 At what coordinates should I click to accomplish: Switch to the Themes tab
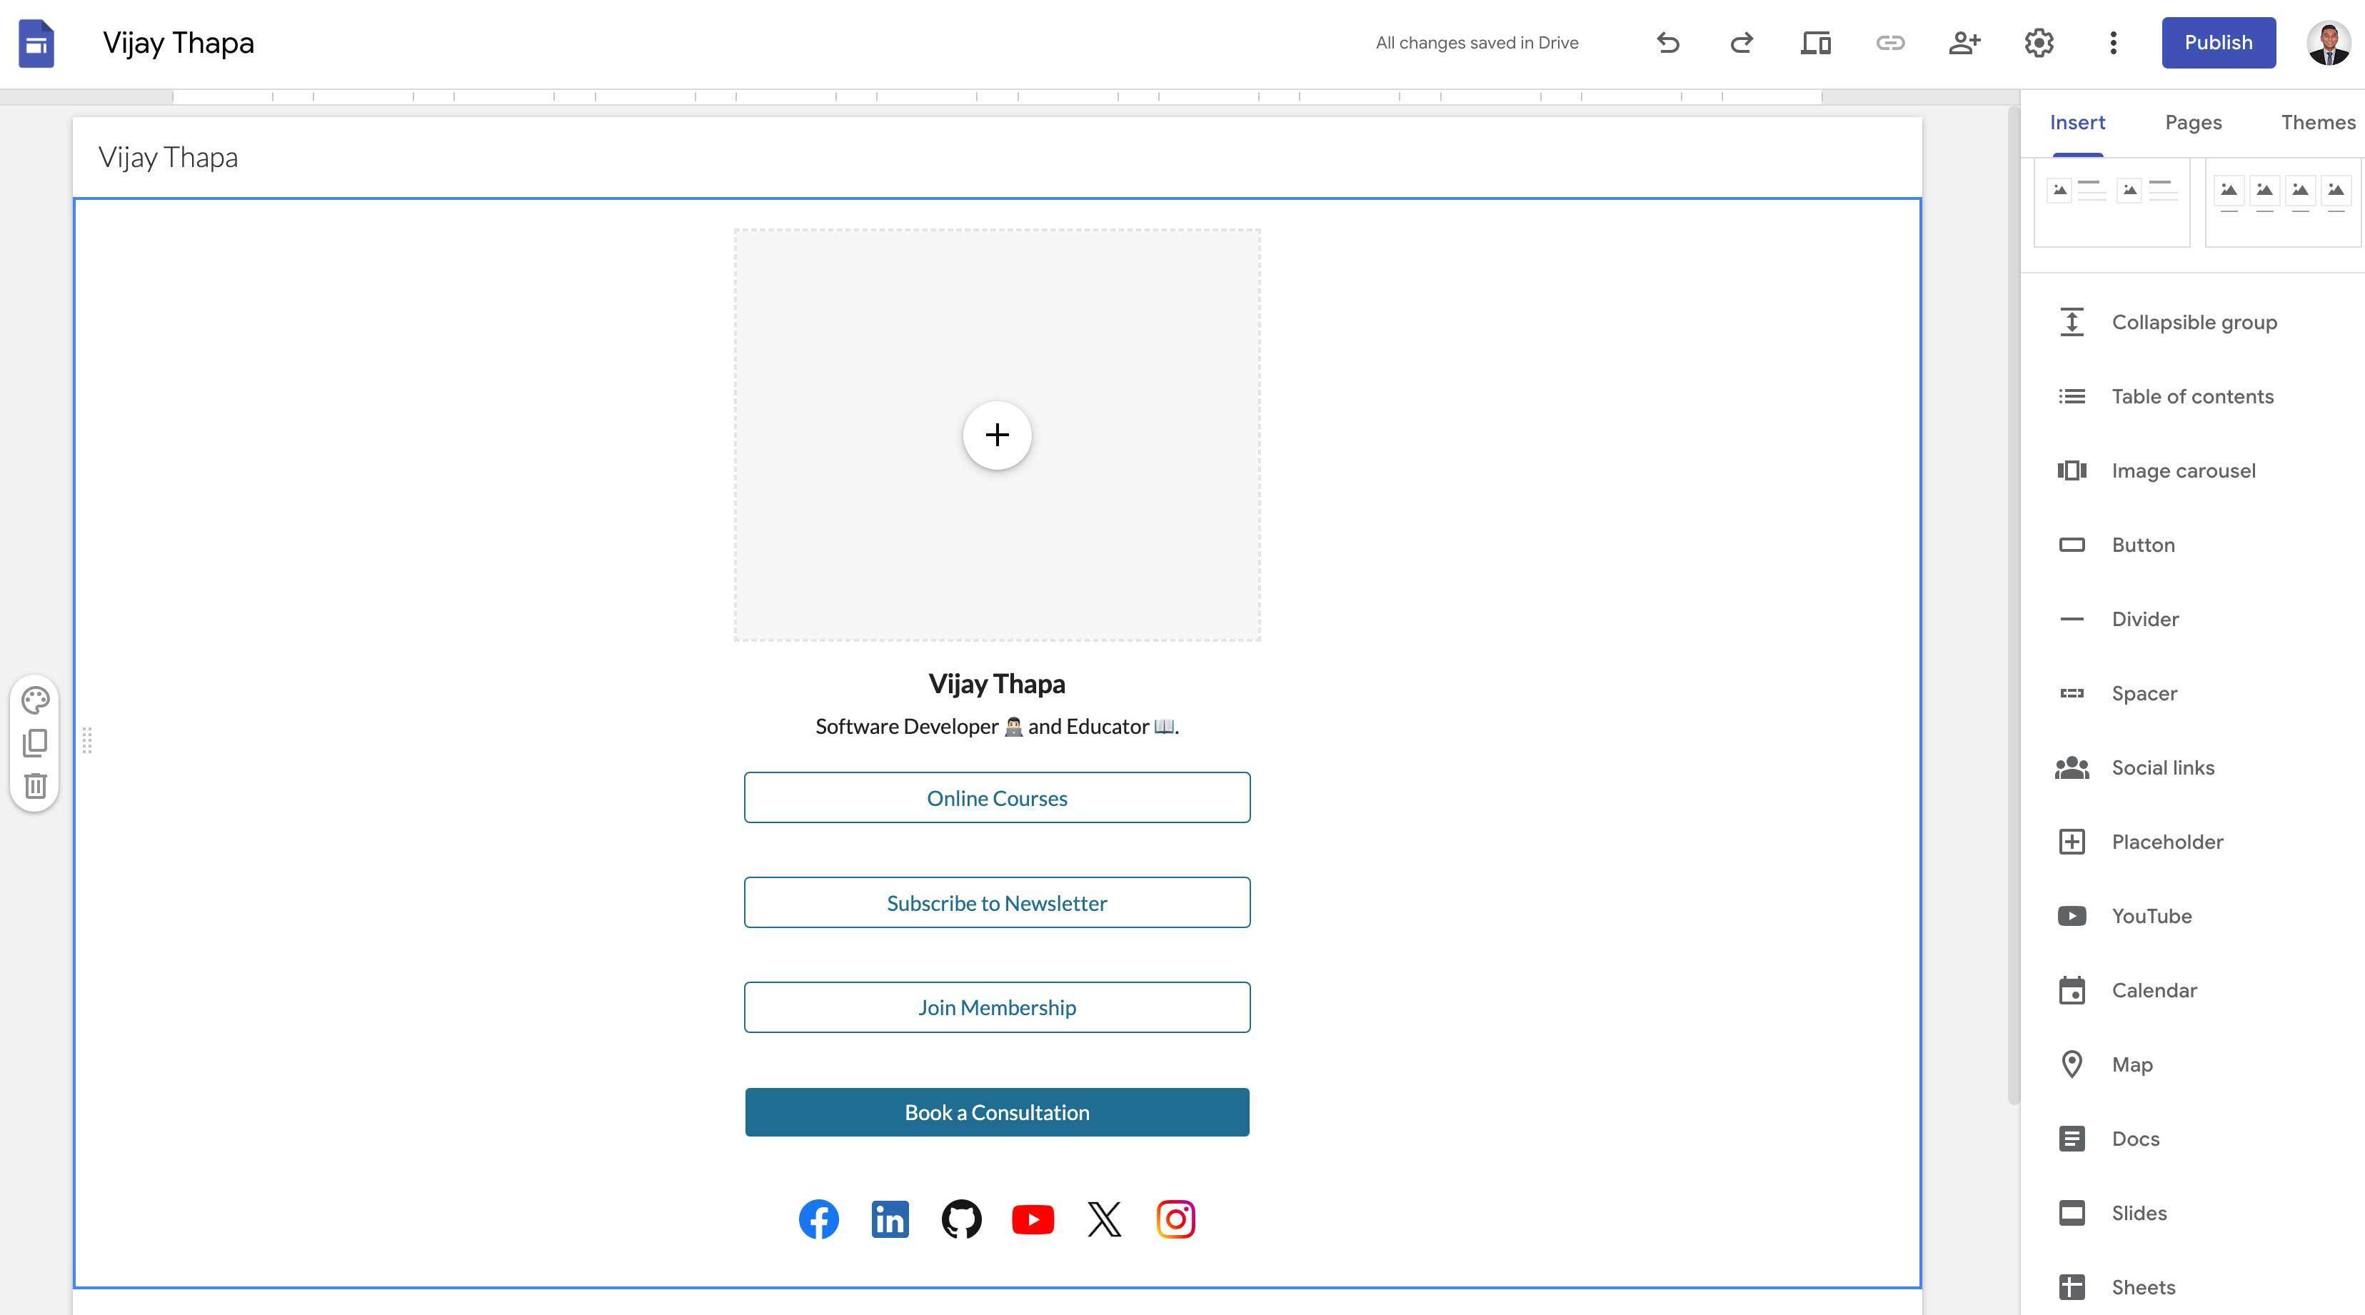2318,123
